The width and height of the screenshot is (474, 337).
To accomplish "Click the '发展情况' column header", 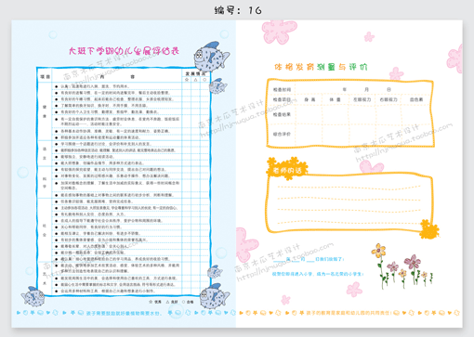I will pyautogui.click(x=195, y=73).
